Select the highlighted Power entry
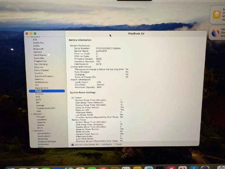Image resolution: width=225 pixels, height=169 pixels. (47, 91)
